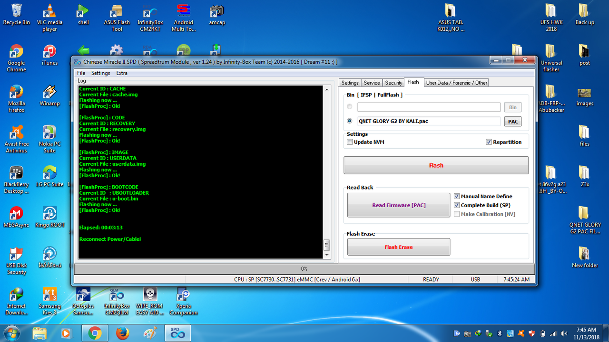Launch InfinityBox CM2QLM shortcut
This screenshot has width=609, height=342.
pos(117,301)
